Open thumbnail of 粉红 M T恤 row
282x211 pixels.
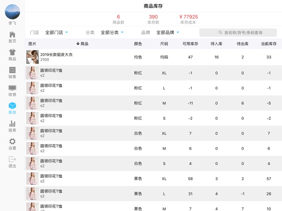click(32, 103)
